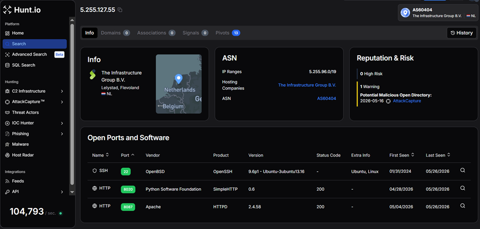This screenshot has width=480, height=229.
Task: Open the Advanced Search icon
Action: pos(7,55)
